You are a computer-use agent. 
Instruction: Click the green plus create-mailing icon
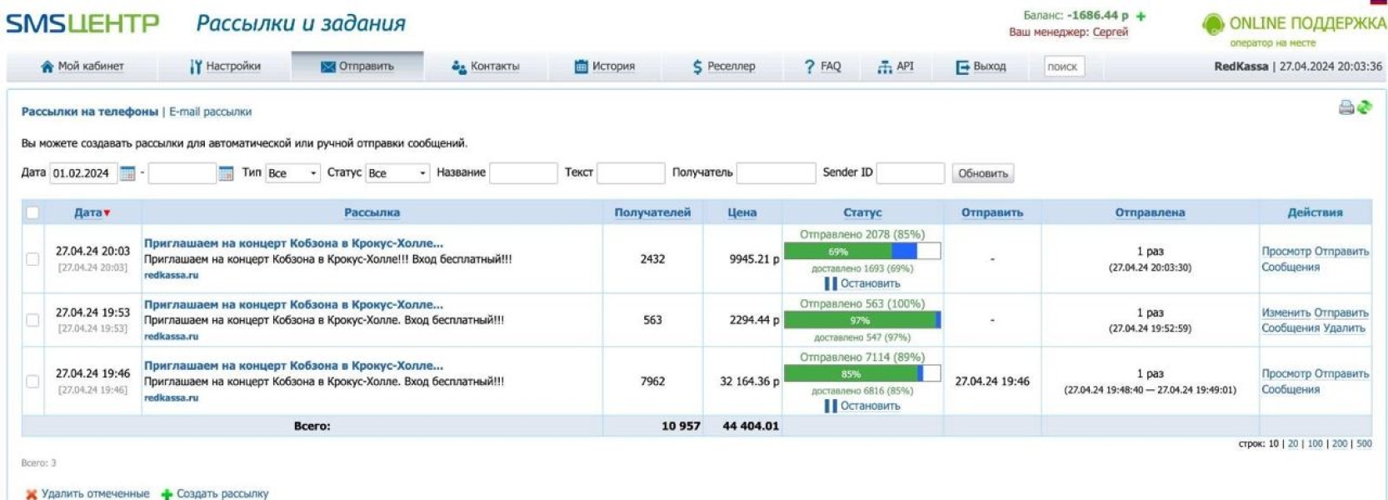tap(167, 494)
